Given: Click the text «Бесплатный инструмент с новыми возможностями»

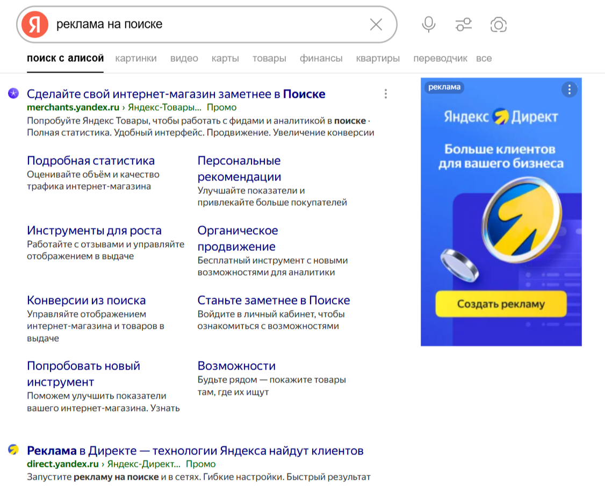Looking at the screenshot, I should pyautogui.click(x=272, y=266).
